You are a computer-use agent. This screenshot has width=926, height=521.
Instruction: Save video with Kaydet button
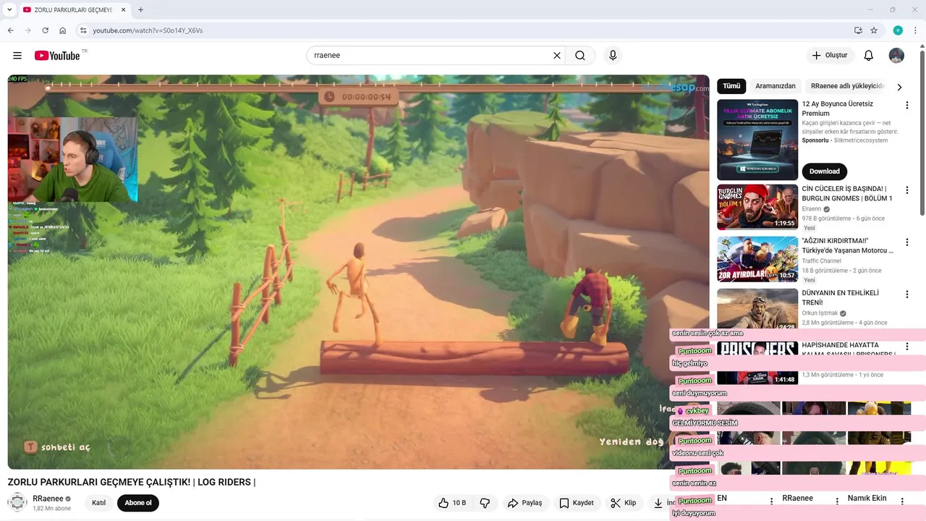pyautogui.click(x=577, y=503)
